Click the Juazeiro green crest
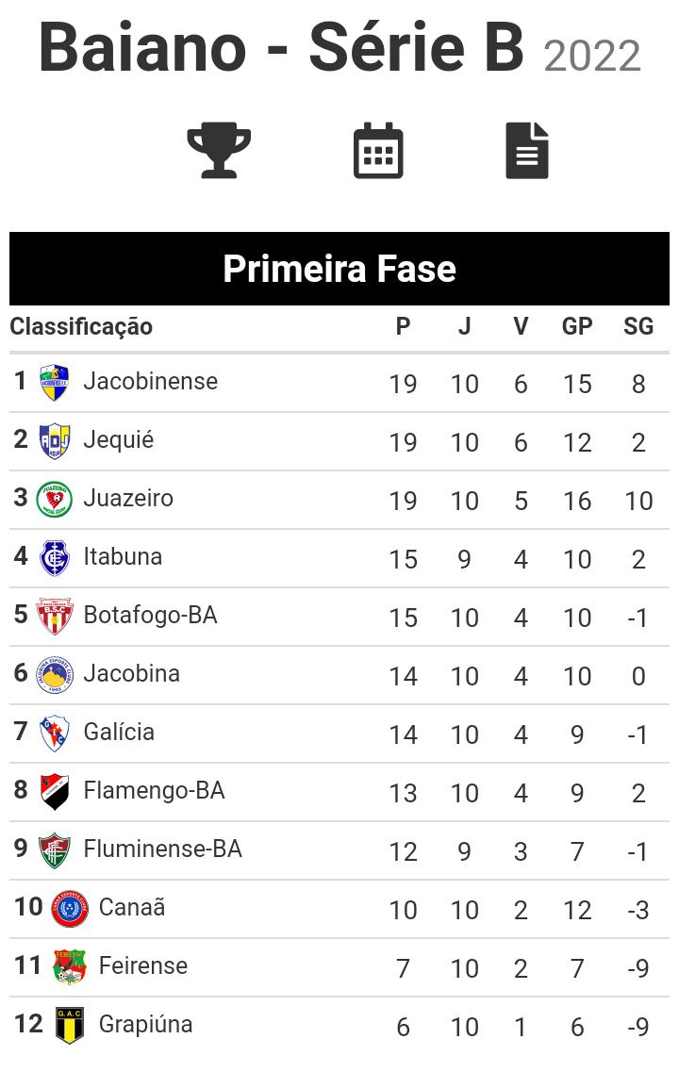Image resolution: width=679 pixels, height=1072 pixels. click(55, 499)
